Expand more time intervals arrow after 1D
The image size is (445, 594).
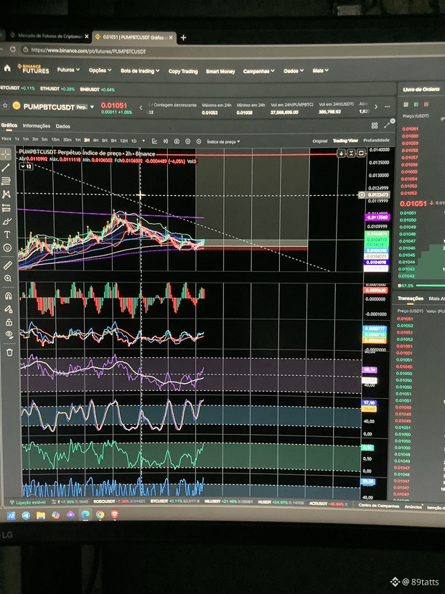coord(144,141)
